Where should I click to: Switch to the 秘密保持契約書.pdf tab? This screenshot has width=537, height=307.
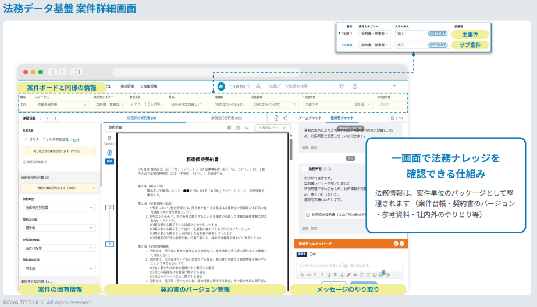[x=141, y=118]
